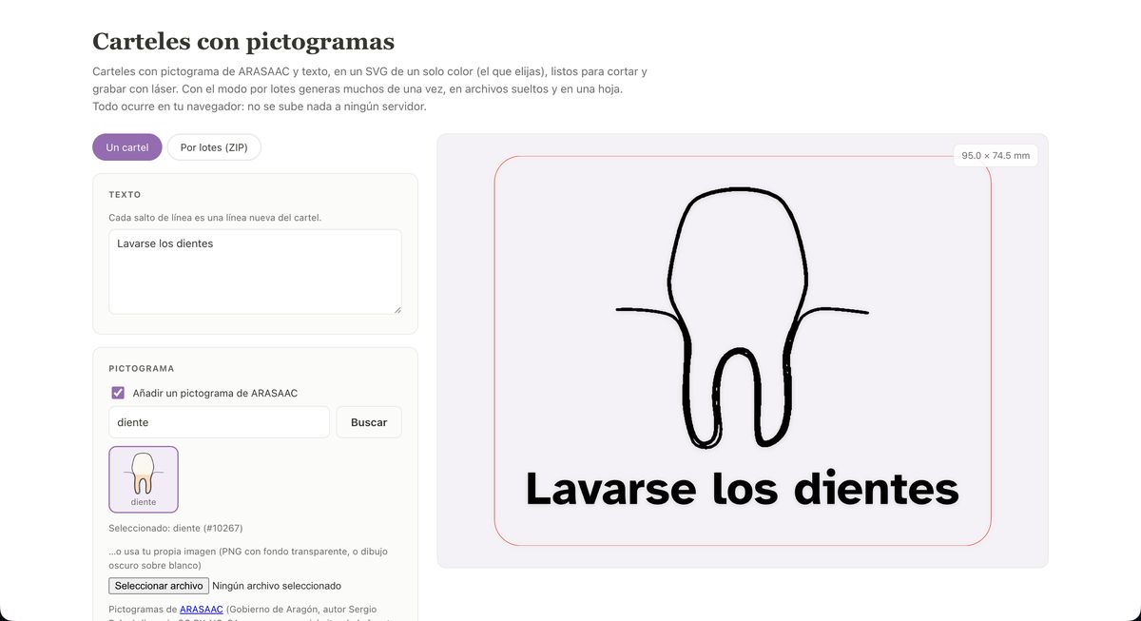Click the 'TEXTO' section label
The height and width of the screenshot is (621, 1141).
tap(125, 194)
